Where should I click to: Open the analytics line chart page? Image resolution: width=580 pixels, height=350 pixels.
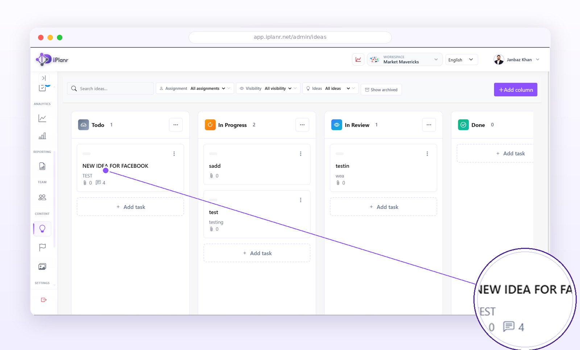tap(42, 118)
